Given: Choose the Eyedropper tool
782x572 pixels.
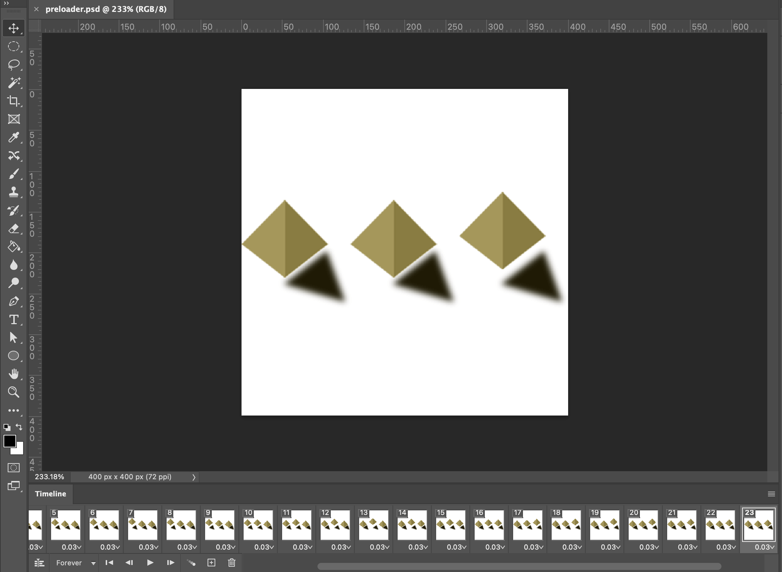Looking at the screenshot, I should click(x=14, y=137).
